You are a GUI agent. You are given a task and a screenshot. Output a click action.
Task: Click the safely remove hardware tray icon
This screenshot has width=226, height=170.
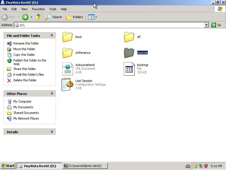[x=201, y=166]
